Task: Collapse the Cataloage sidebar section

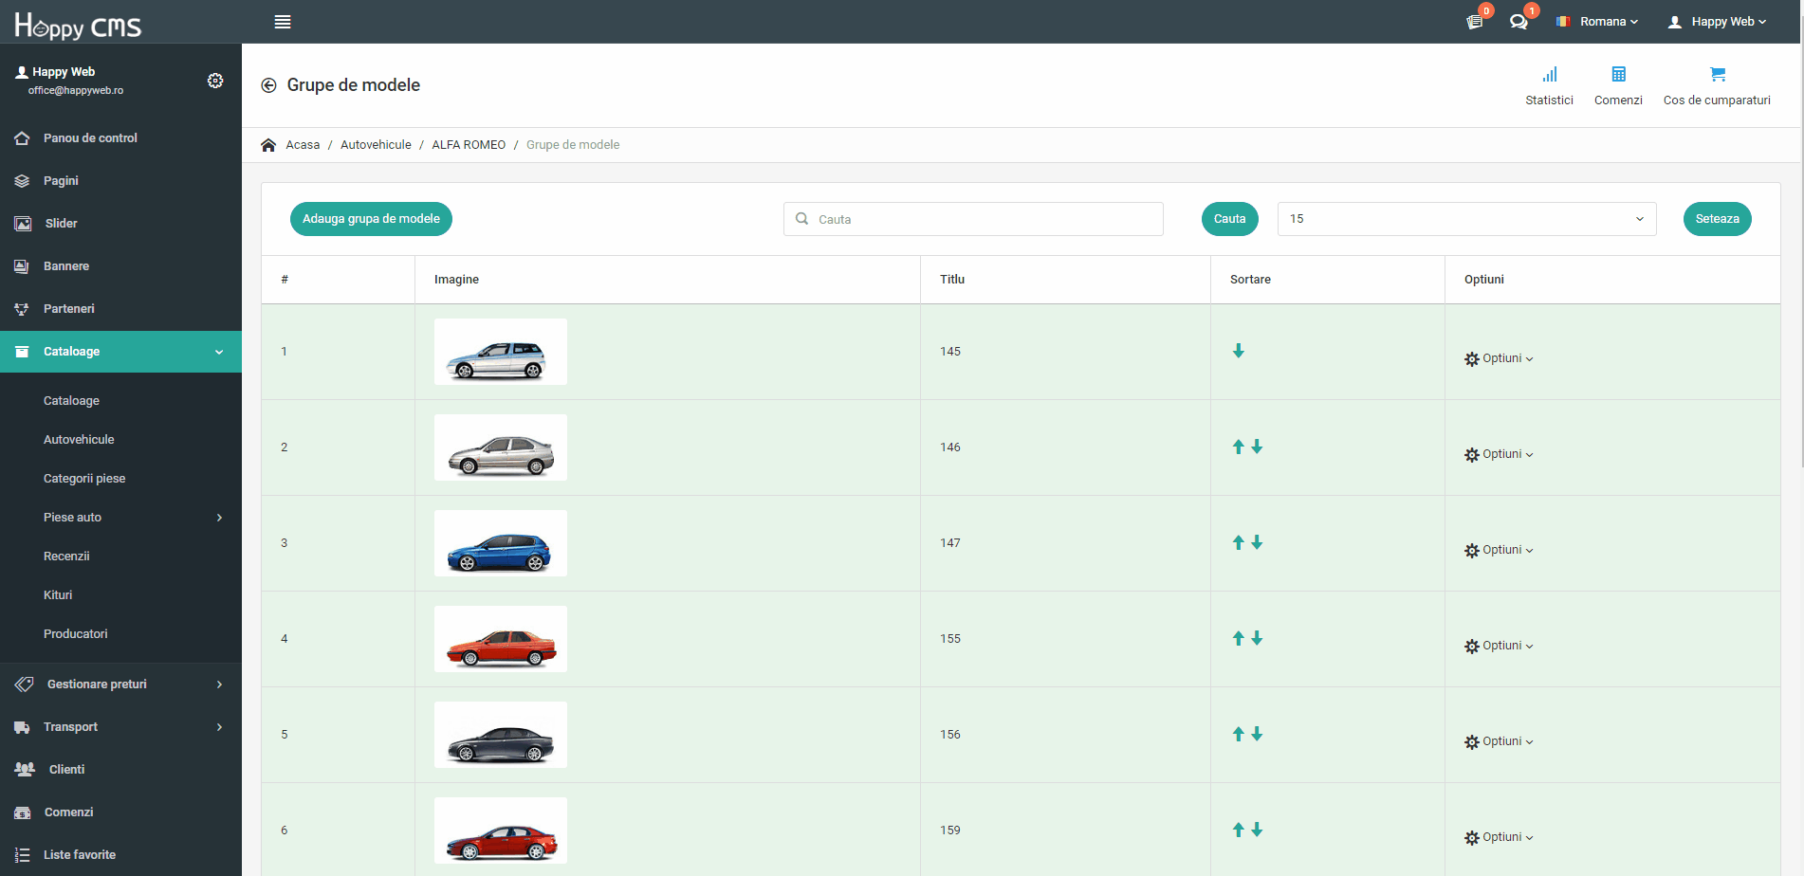Action: (120, 352)
